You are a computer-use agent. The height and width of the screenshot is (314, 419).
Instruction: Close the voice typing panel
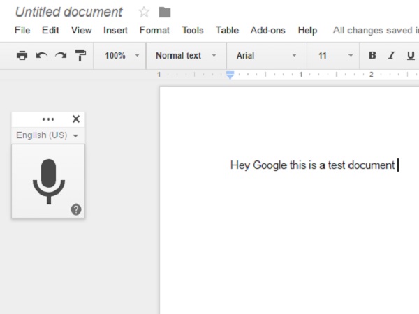[76, 119]
